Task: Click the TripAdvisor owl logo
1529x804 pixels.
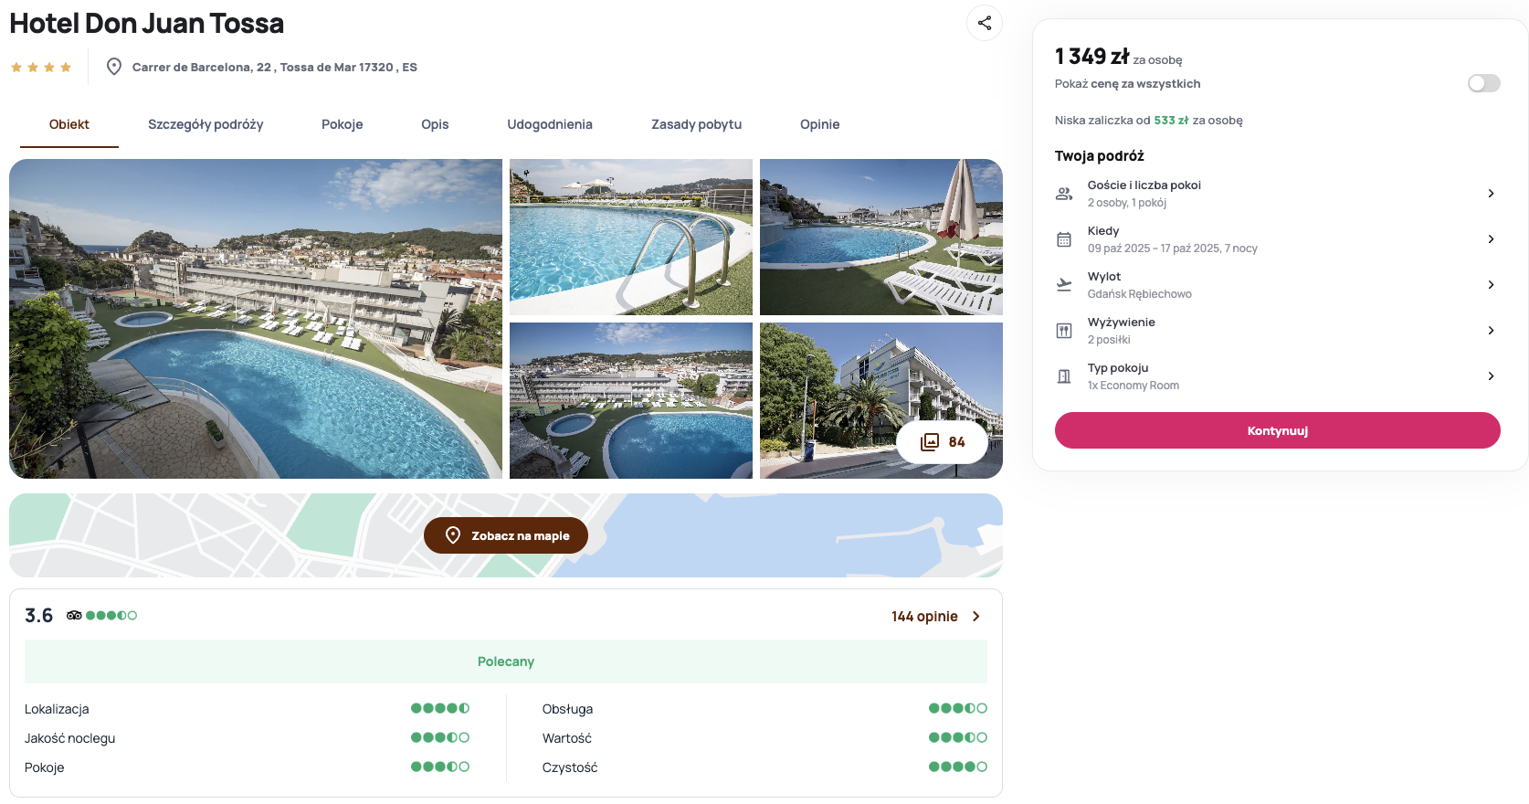Action: (74, 616)
